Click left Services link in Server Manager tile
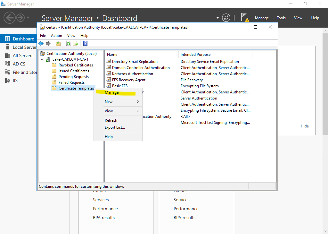The height and width of the screenshot is (234, 328). 101,200
